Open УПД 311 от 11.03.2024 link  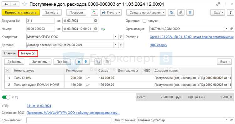(x=39, y=106)
